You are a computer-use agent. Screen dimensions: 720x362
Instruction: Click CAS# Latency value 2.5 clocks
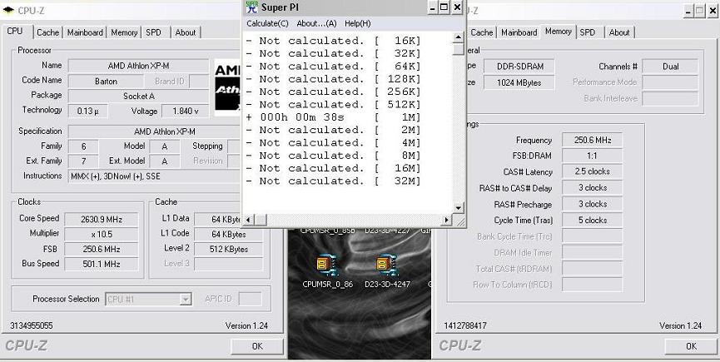593,171
